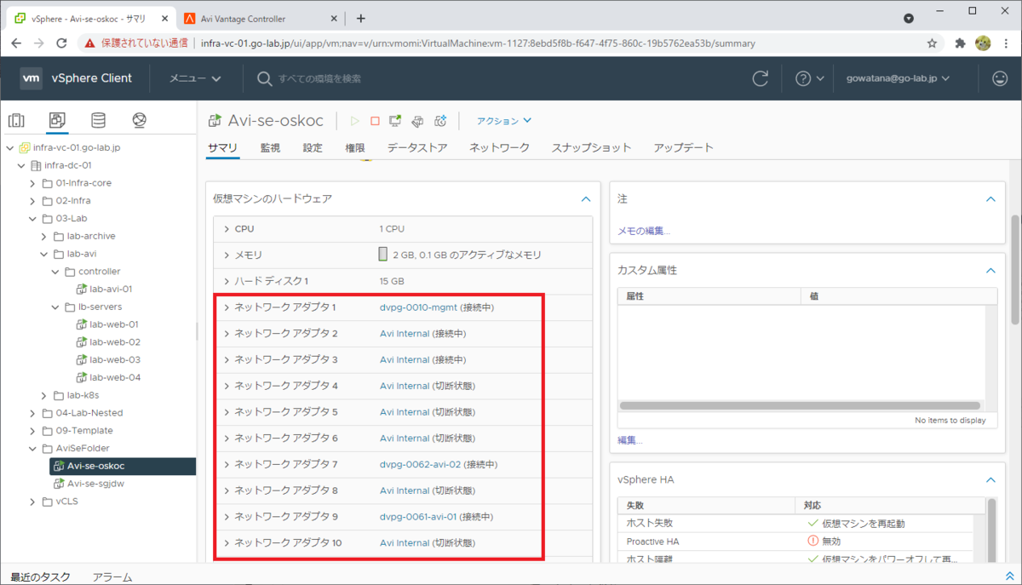Switch to the 監視 tab
The image size is (1022, 585).
(x=270, y=147)
